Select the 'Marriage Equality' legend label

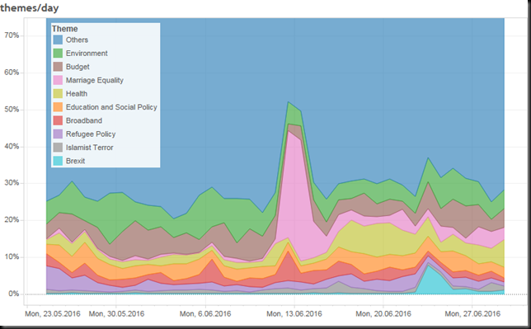95,80
